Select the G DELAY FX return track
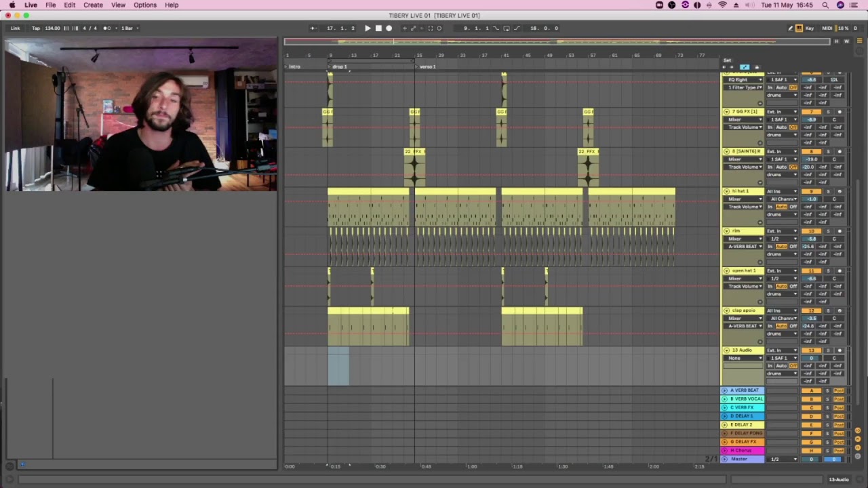Viewport: 868px width, 488px height. click(x=743, y=442)
